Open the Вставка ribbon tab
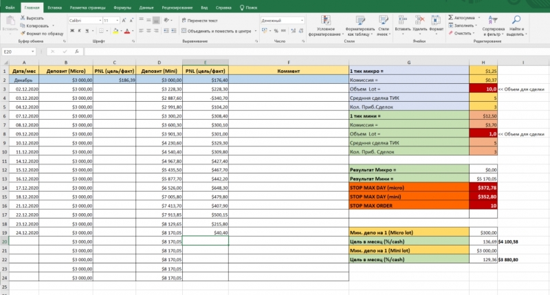This screenshot has height=295, width=550. 55,7
